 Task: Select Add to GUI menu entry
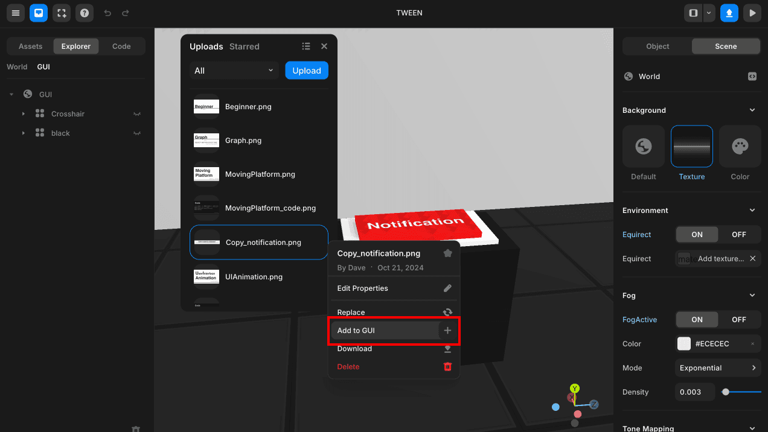[384, 331]
